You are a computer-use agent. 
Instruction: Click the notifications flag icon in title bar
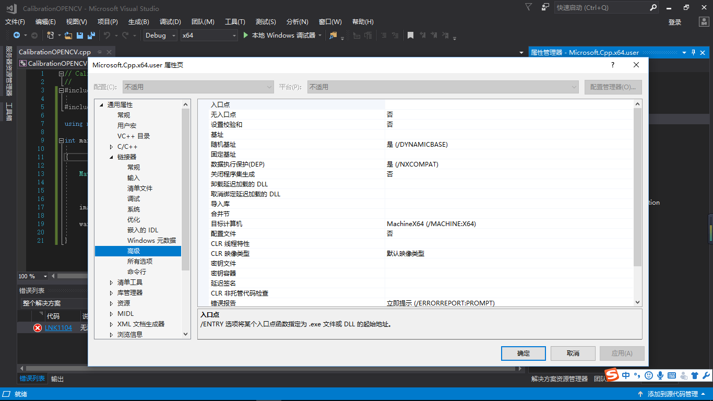pos(529,7)
